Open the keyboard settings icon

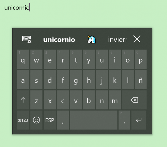point(27,40)
